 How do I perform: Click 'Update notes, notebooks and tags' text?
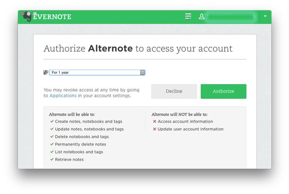(x=89, y=129)
